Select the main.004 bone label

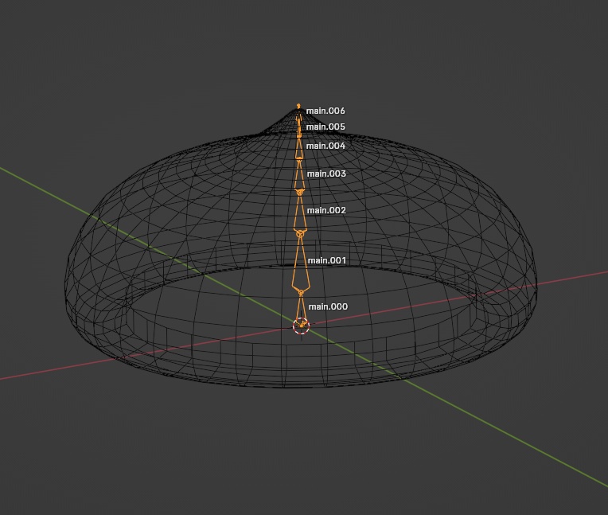325,146
